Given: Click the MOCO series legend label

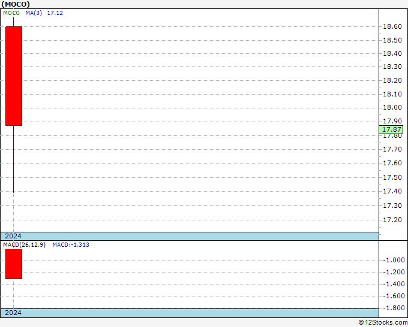Looking at the screenshot, I should (x=11, y=13).
